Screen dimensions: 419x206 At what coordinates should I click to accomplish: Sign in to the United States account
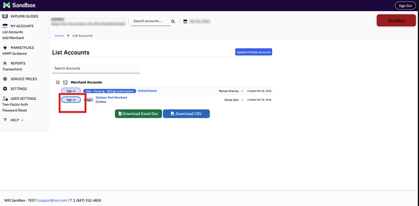[71, 91]
